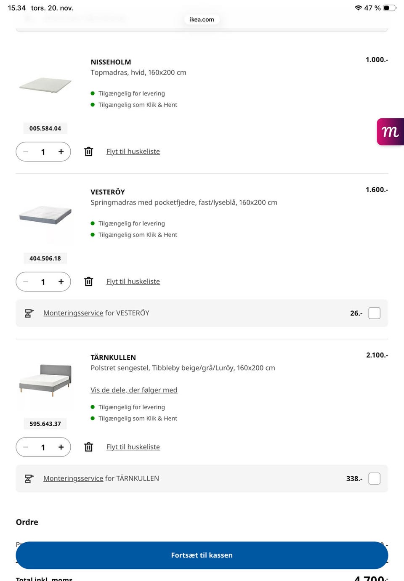This screenshot has width=404, height=581.
Task: Move TÄRNKULLEN via 'Flyt til huskeliste'
Action: coord(133,447)
